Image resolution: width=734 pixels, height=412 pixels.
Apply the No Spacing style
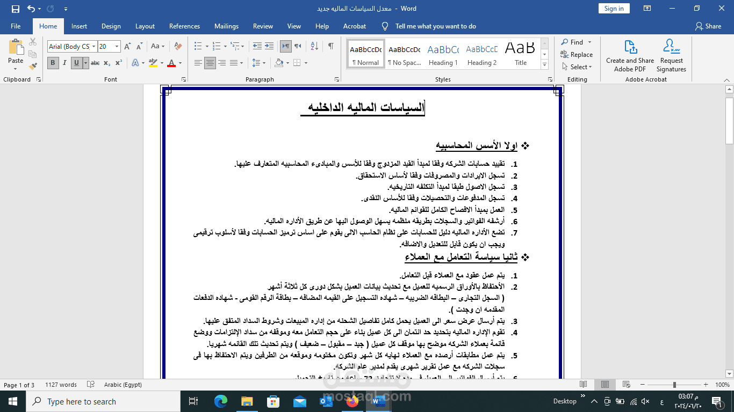pos(404,54)
